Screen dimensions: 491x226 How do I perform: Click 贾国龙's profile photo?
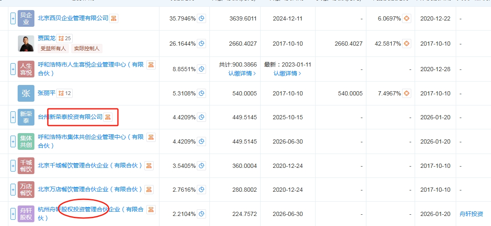pos(26,44)
